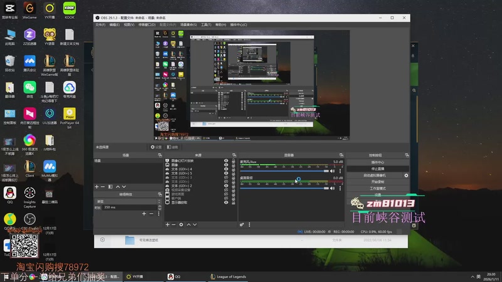This screenshot has height=282, width=502.
Task: Click the 开始录制 button
Action: [x=377, y=182]
